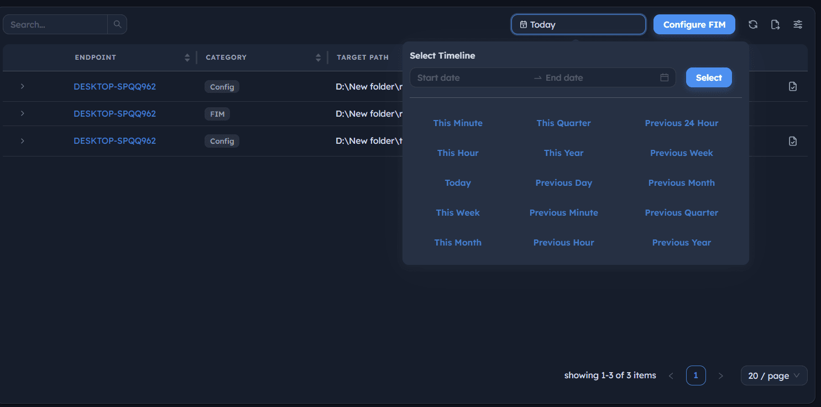Choose Previous Quarter timeline option
The height and width of the screenshot is (407, 821).
[681, 212]
